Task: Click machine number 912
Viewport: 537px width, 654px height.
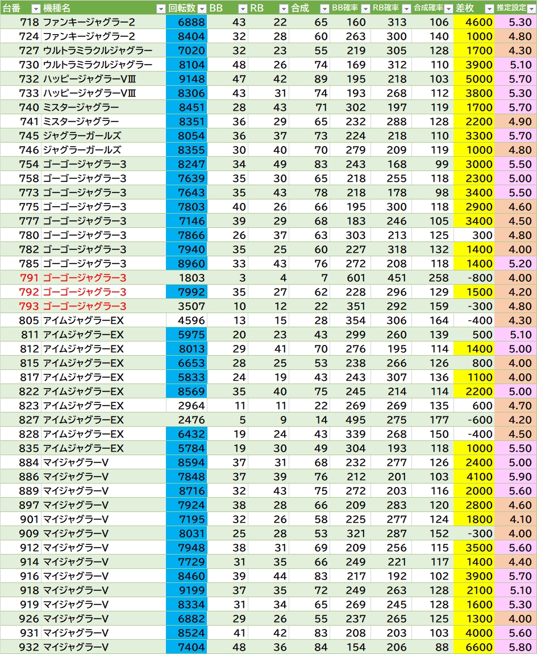Action: click(x=20, y=547)
